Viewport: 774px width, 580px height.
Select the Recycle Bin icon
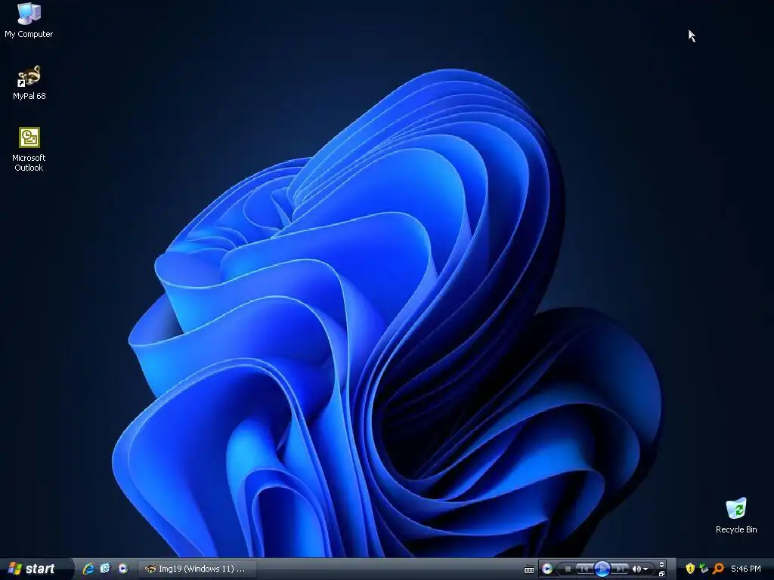[736, 515]
